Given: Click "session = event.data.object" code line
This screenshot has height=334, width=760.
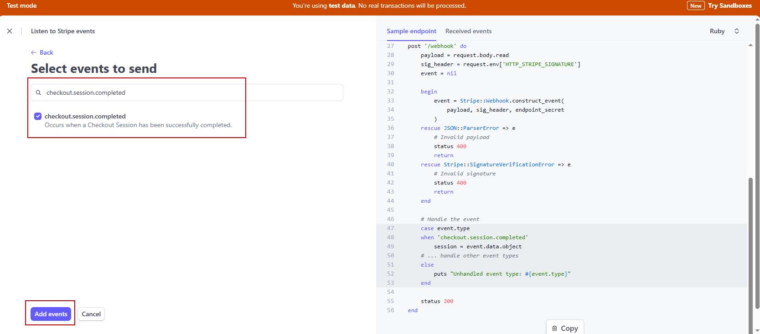Looking at the screenshot, I should [477, 247].
